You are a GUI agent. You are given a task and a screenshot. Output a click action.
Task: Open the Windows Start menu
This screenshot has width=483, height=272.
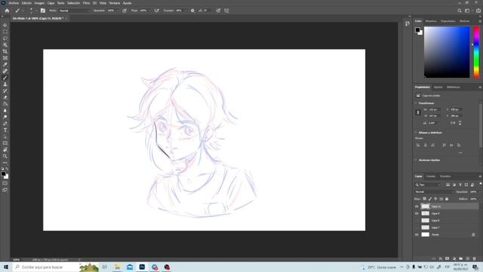(x=6, y=267)
